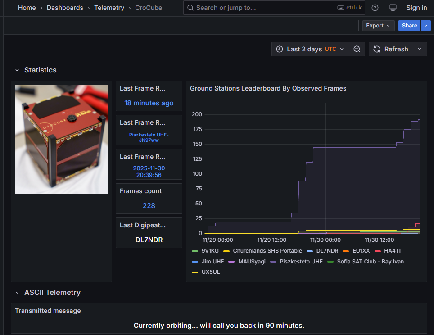Click the Sign in link
434x335 pixels.
[x=416, y=8]
